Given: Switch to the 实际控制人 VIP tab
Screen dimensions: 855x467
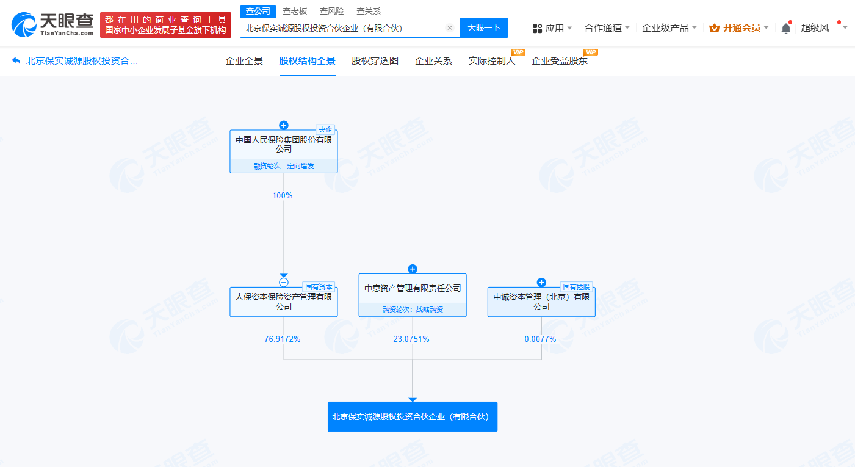Looking at the screenshot, I should point(492,61).
